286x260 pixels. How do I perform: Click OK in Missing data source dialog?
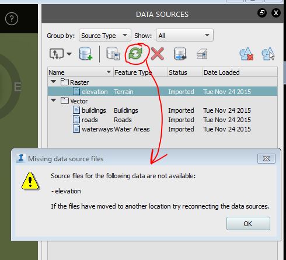tap(248, 224)
